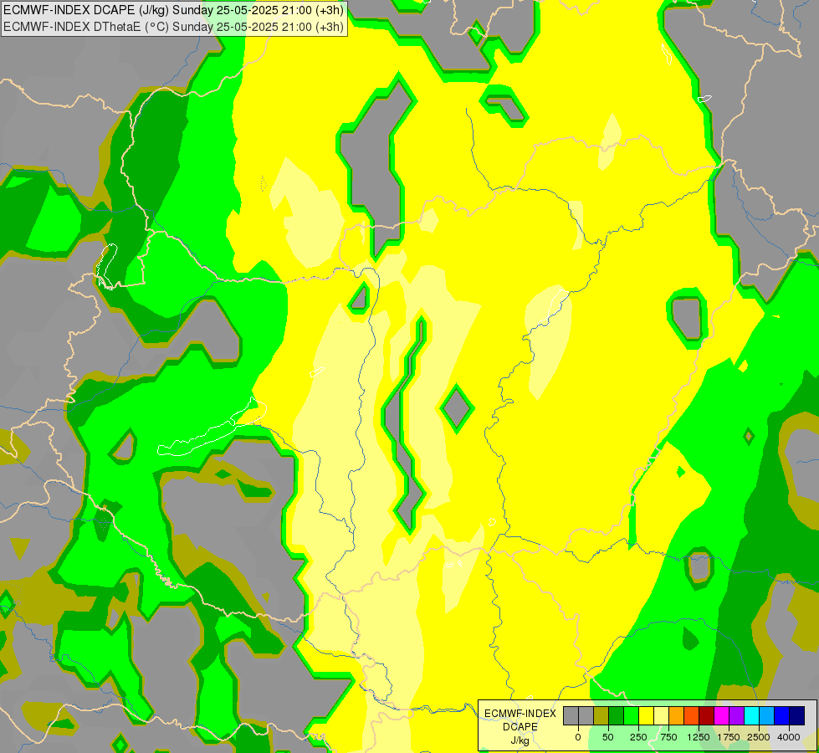The height and width of the screenshot is (753, 819).
Task: Click the purple legend swatch
Action: click(x=736, y=715)
